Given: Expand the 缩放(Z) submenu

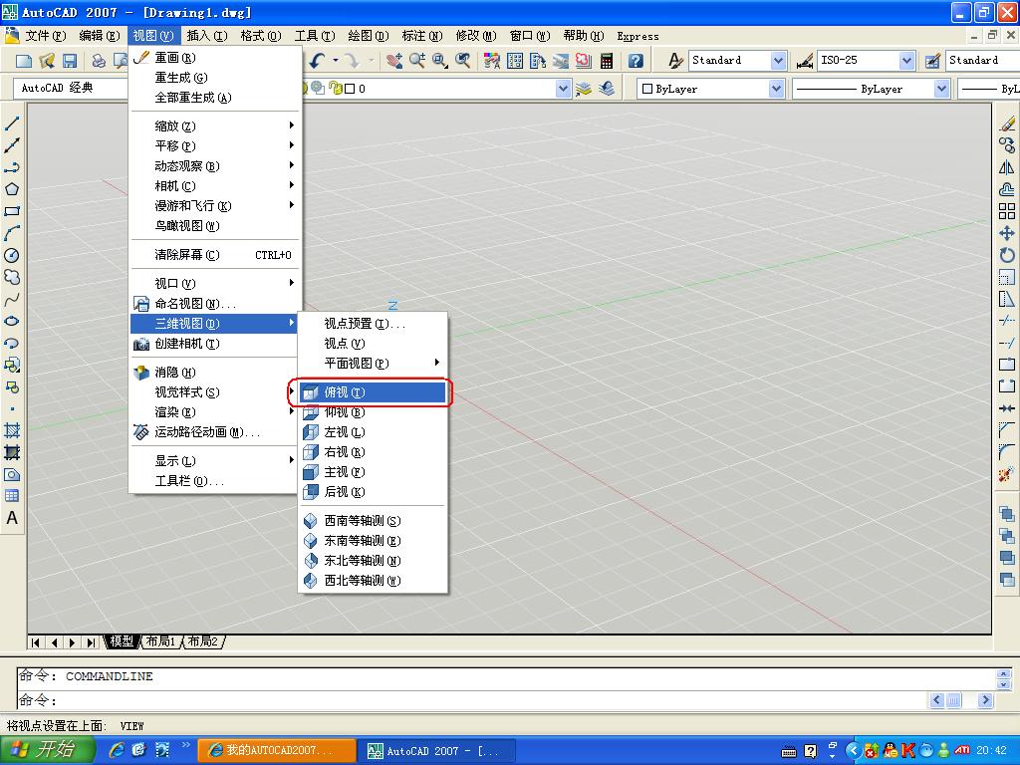Looking at the screenshot, I should click(216, 126).
